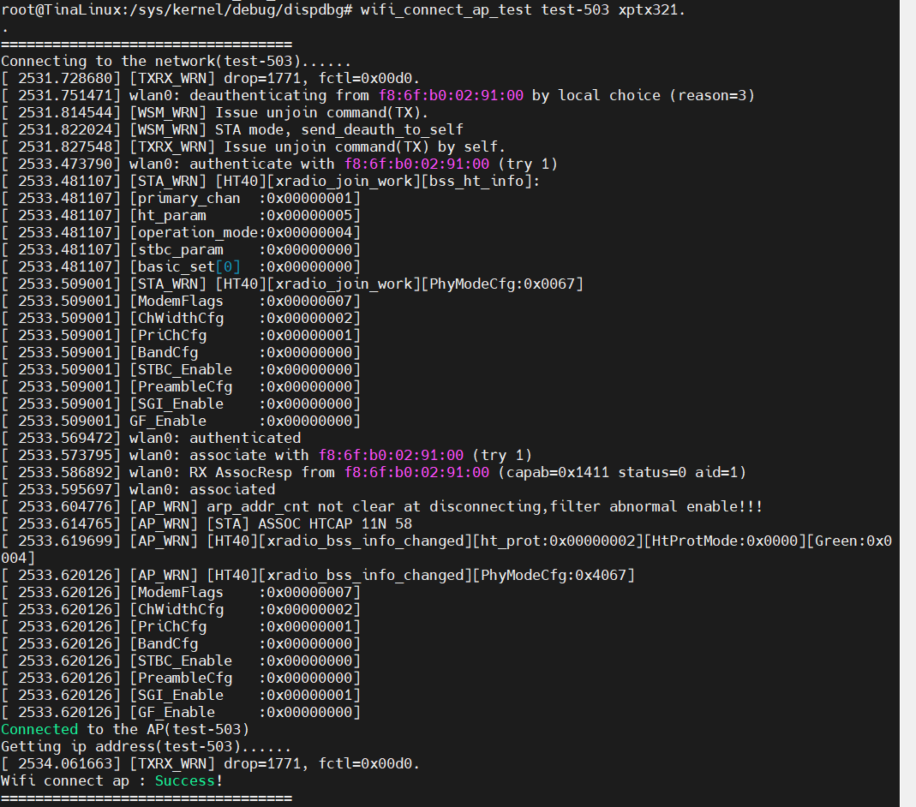Click the blue [0] index after basic_set
The image size is (916, 807).
point(228,267)
